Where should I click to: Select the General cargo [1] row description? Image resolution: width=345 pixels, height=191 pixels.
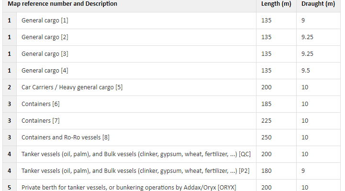point(136,21)
